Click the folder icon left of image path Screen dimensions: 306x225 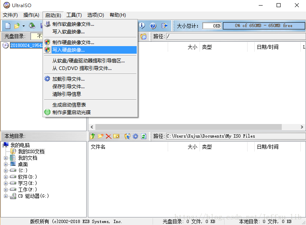point(143,36)
